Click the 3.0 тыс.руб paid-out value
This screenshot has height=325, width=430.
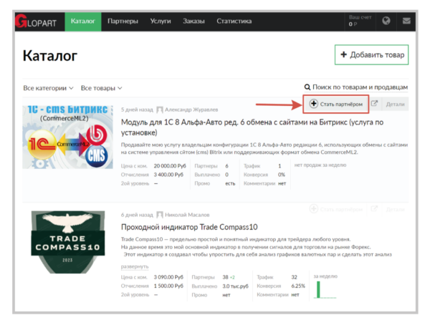[x=235, y=286]
